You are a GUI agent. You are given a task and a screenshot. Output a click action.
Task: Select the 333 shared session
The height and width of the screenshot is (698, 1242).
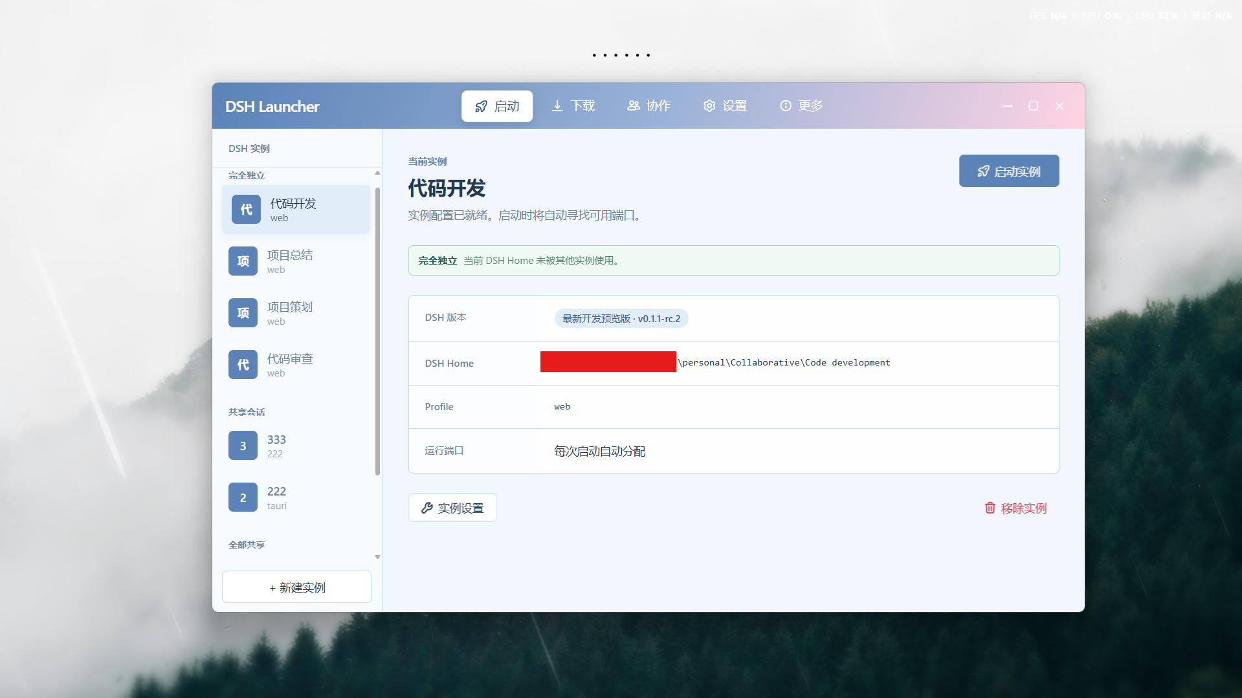pos(296,446)
